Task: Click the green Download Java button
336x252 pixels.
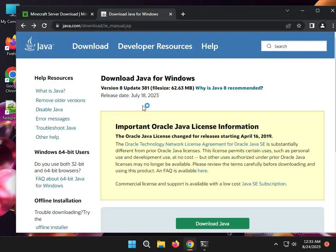Action: pos(212,223)
